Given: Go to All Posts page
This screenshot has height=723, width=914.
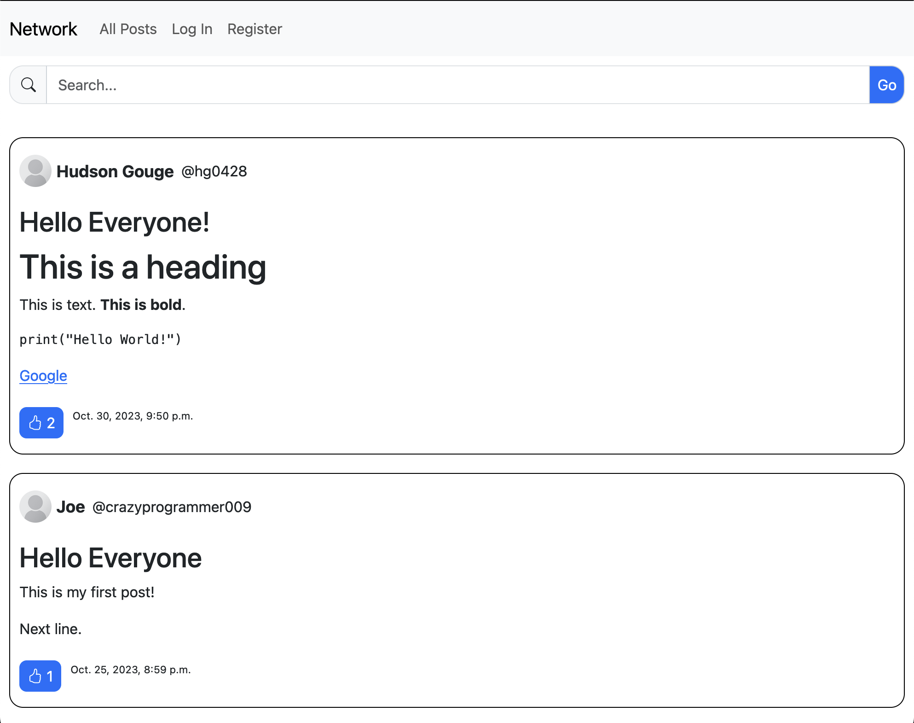Looking at the screenshot, I should tap(128, 29).
